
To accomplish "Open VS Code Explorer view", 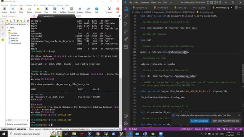I will [x=126, y=9].
